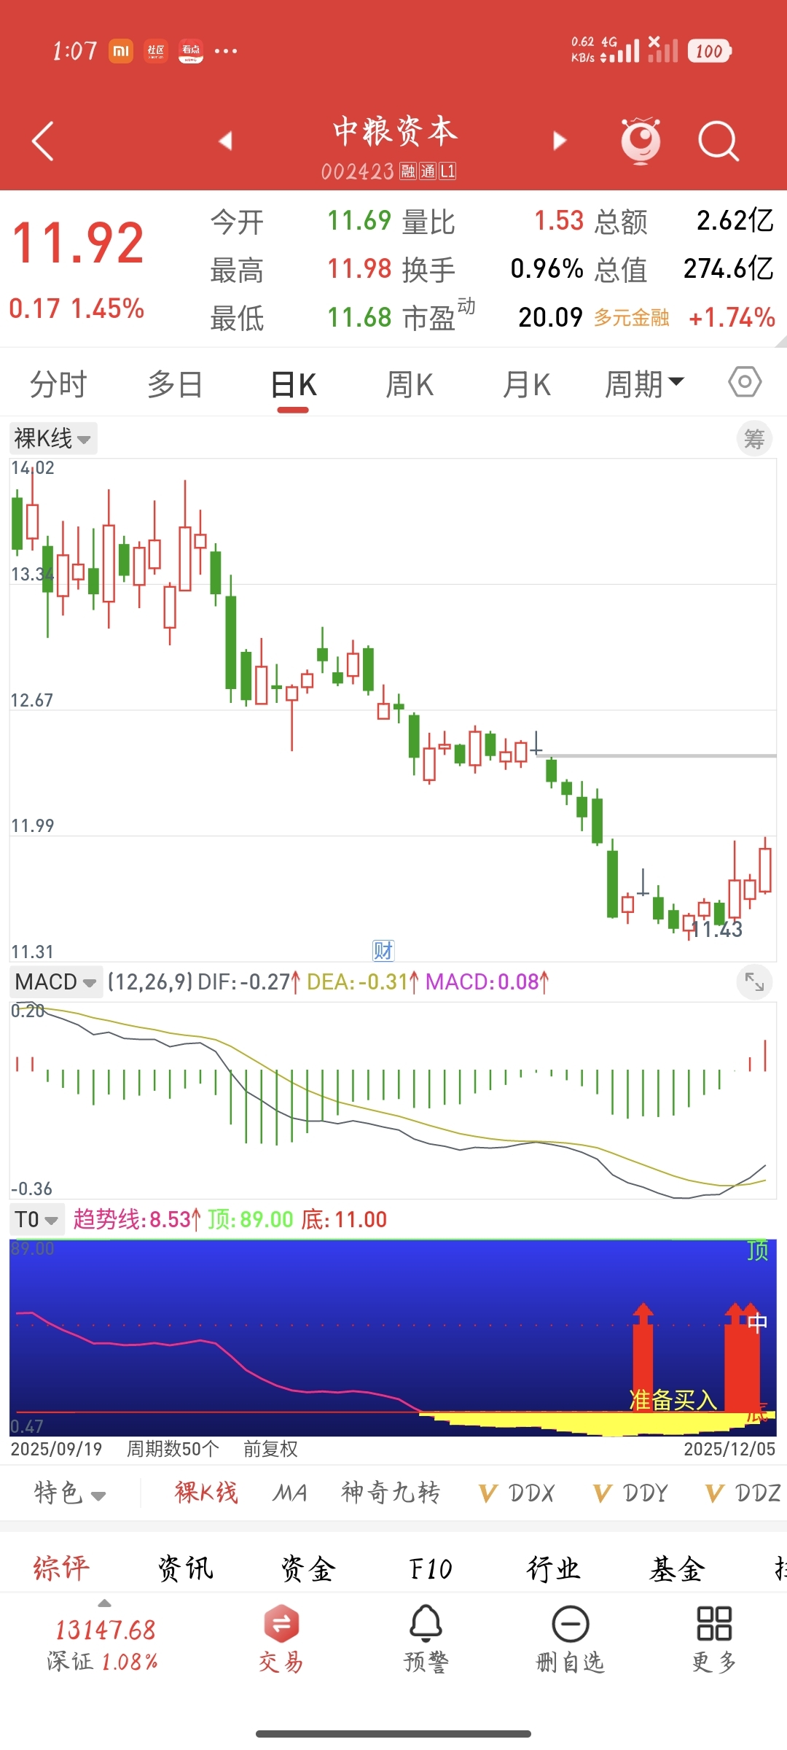
Task: Open the T0 indicator dropdown
Action: (37, 1219)
